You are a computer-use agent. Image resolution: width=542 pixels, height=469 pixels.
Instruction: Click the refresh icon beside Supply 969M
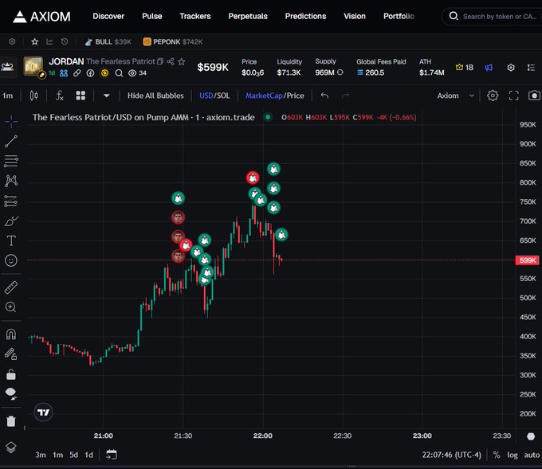pos(340,72)
